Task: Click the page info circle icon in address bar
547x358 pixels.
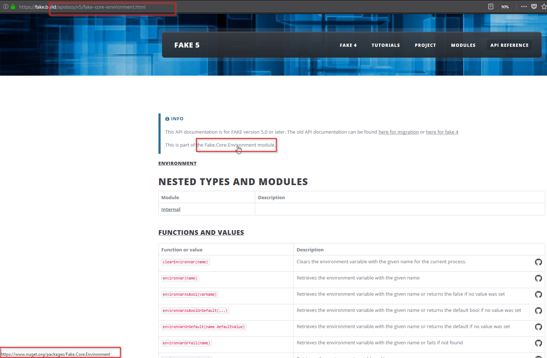Action: pyautogui.click(x=5, y=6)
